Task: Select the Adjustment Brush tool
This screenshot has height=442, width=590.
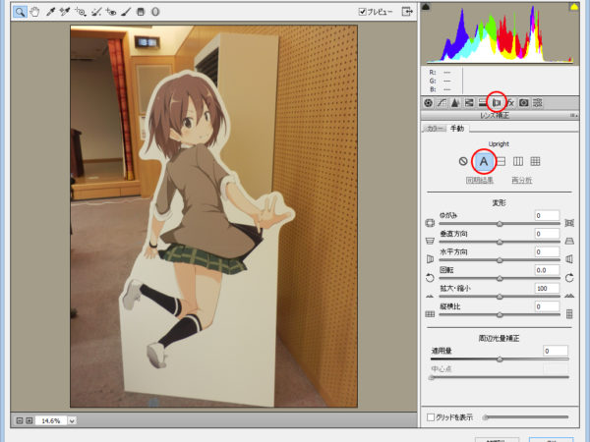Action: coord(126,12)
